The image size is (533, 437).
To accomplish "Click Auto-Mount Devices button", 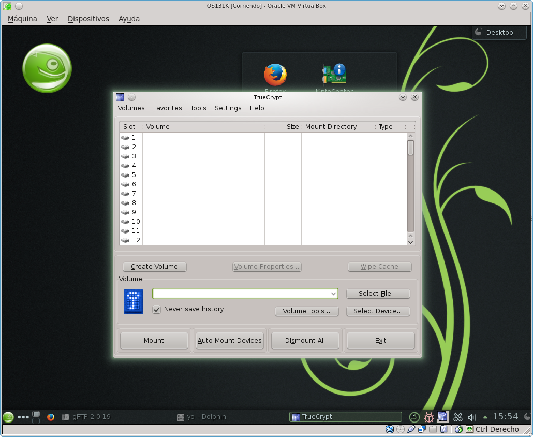I will 230,341.
